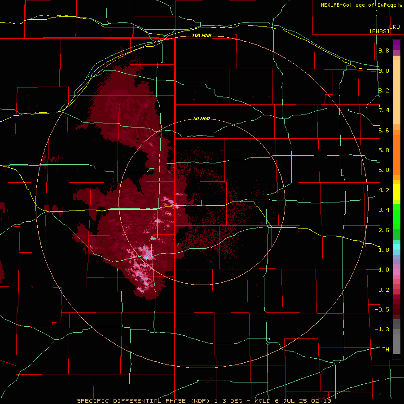The height and width of the screenshot is (404, 404).
Task: Click the TH threshold label on the scale
Action: coord(386,350)
